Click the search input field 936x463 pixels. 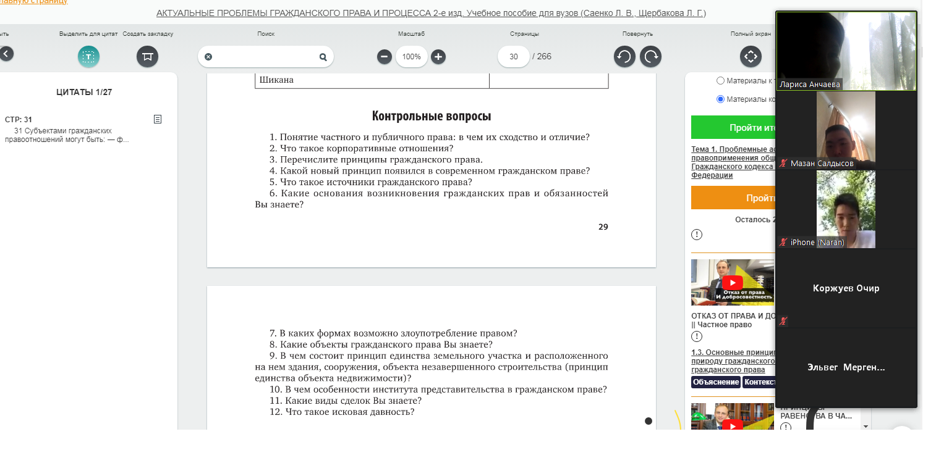(266, 57)
